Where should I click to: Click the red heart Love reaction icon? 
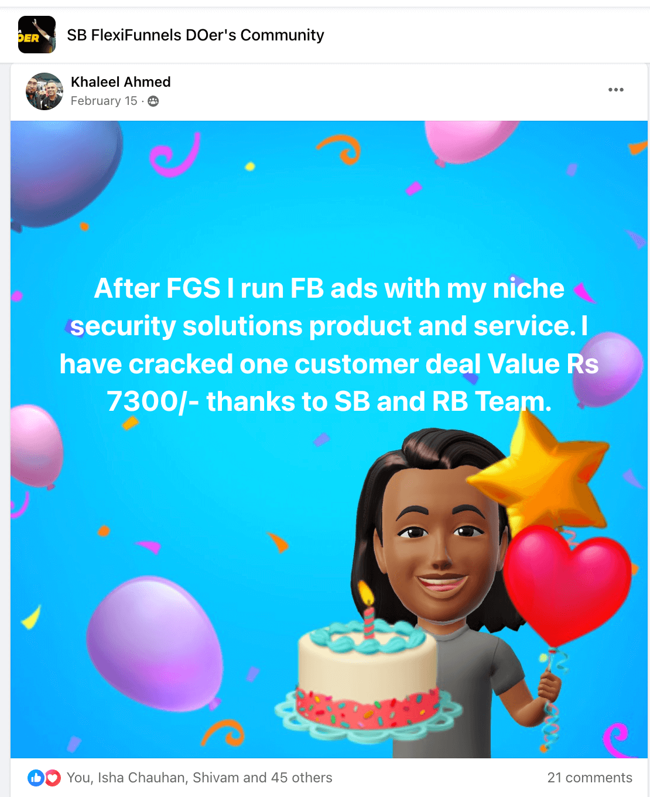click(53, 778)
